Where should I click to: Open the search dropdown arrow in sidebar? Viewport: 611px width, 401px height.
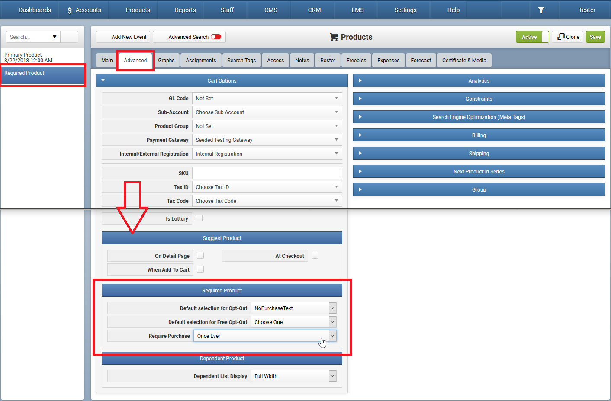point(55,37)
